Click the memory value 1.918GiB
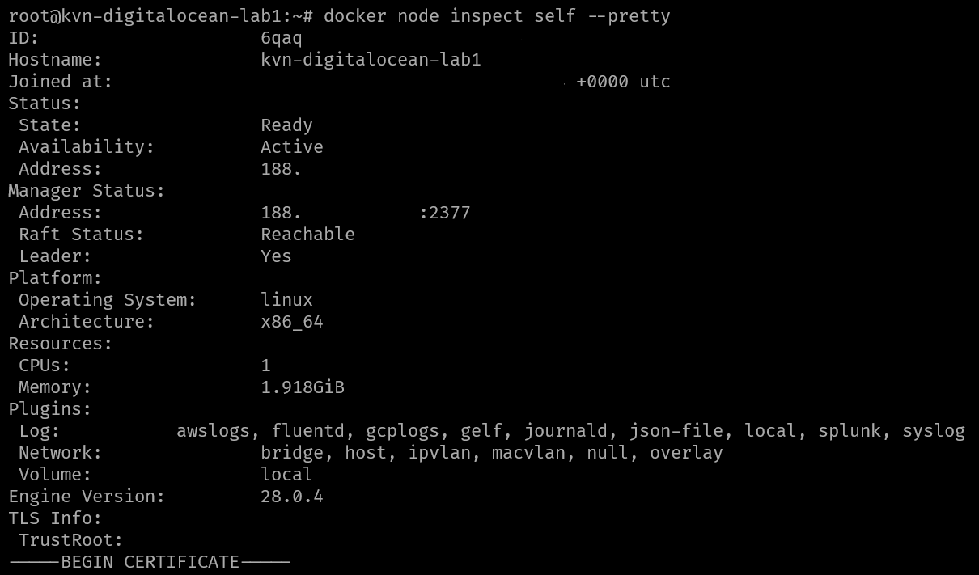Viewport: 979px width, 575px height. [303, 387]
